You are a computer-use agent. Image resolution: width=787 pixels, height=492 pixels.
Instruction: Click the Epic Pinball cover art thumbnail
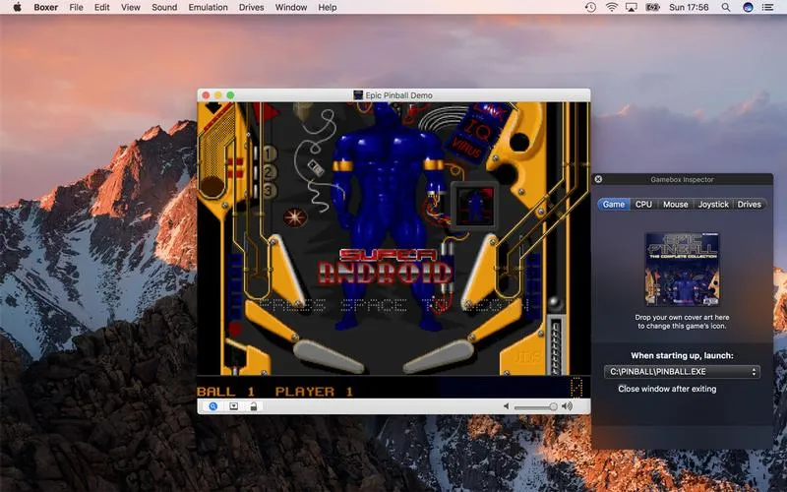682,269
